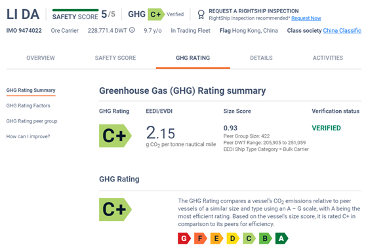Switch to the Safety Score tab
Screen dimensions: 366x247
point(115,58)
